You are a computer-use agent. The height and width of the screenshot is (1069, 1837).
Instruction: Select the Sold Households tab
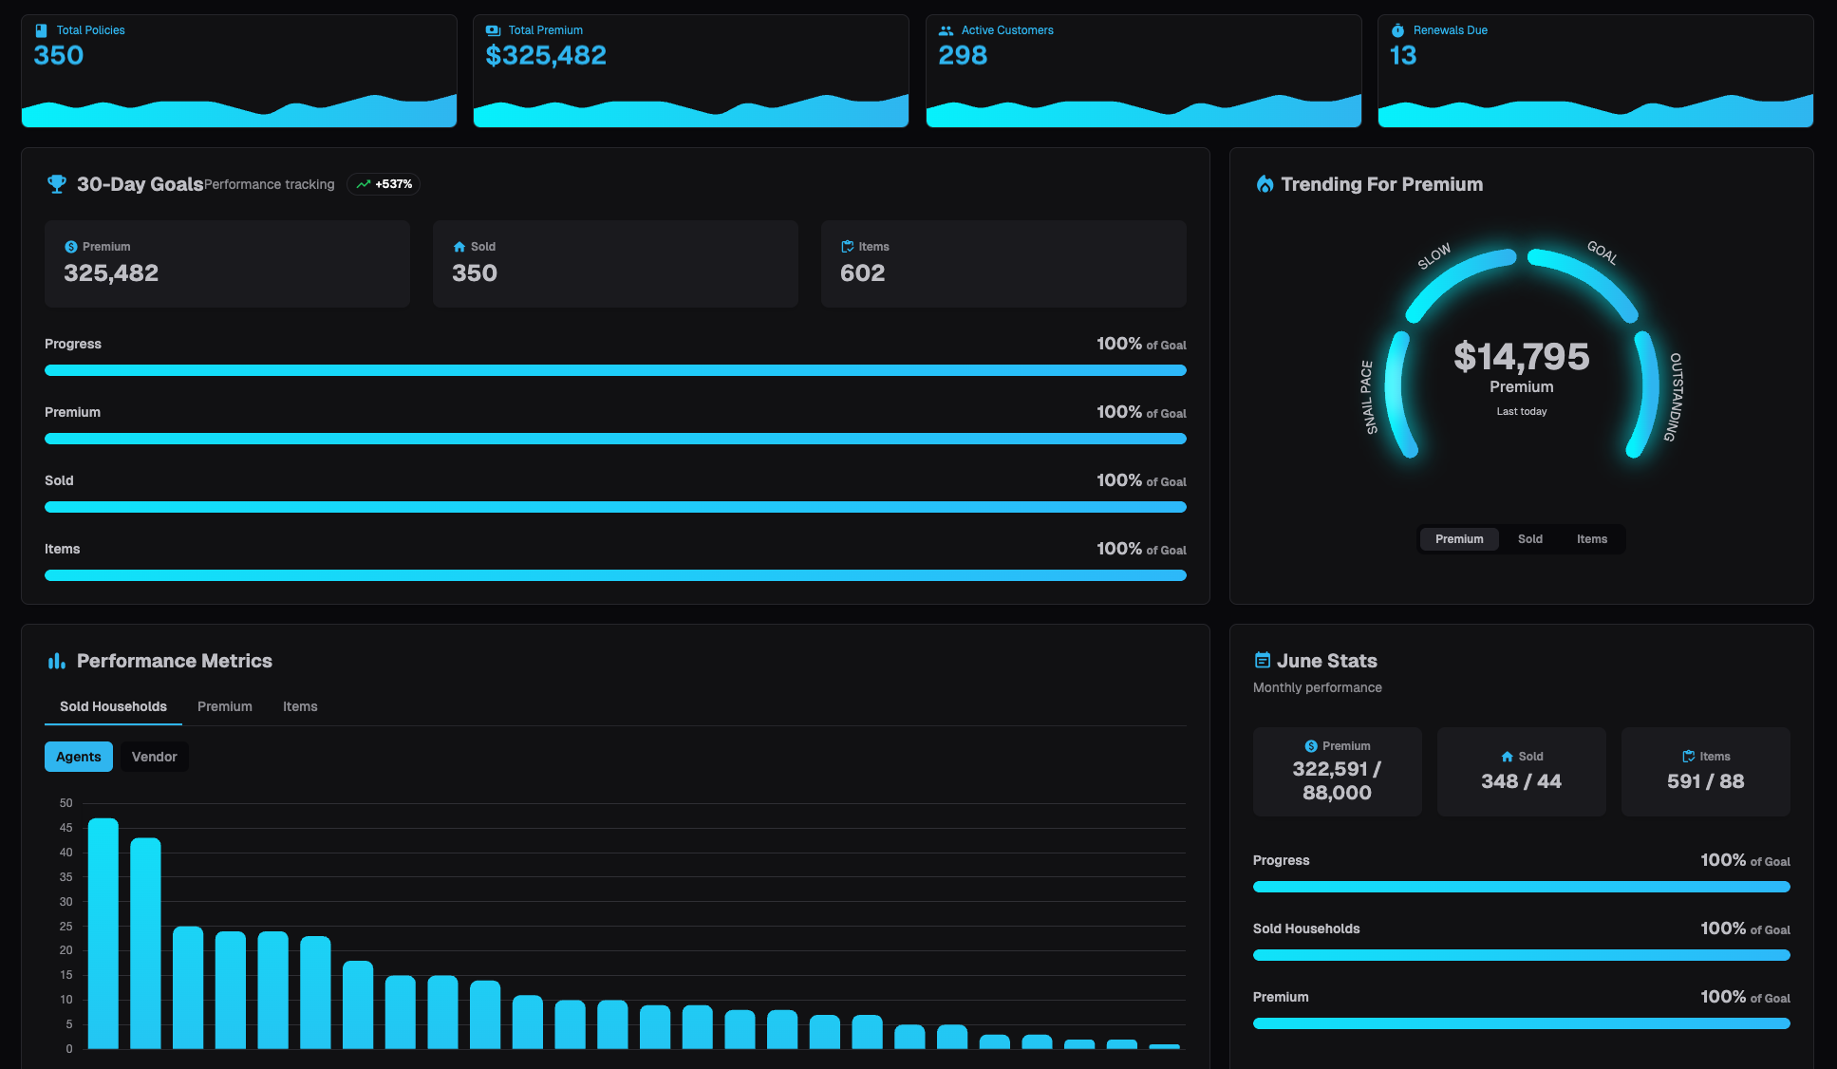tap(113, 706)
